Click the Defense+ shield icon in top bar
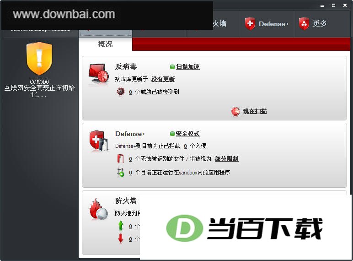 tap(250, 24)
